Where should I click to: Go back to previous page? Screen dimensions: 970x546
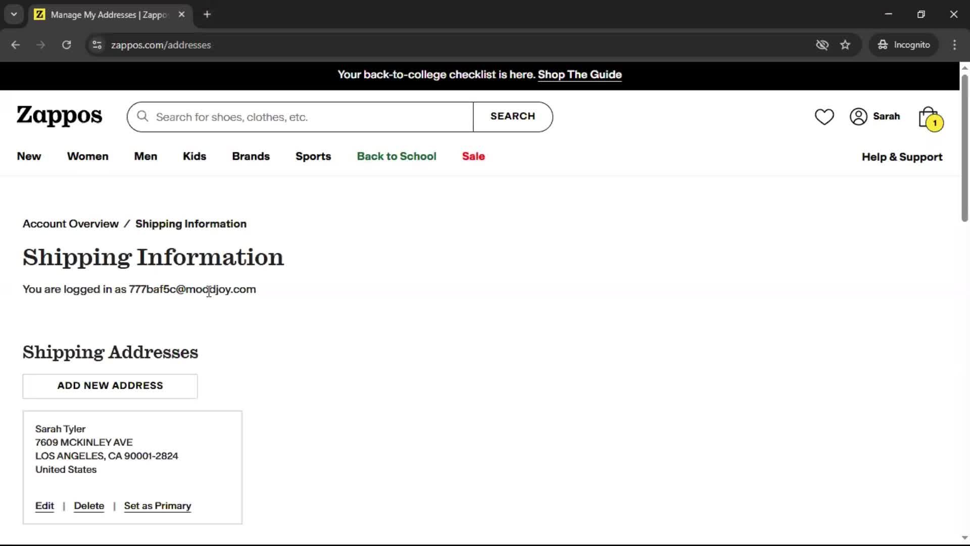[x=15, y=45]
